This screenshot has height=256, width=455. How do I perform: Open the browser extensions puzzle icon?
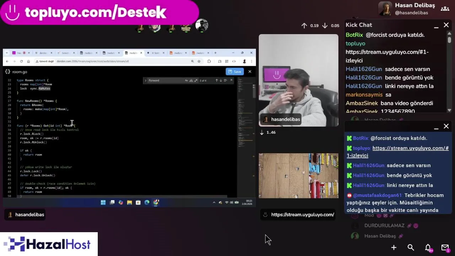209,61
